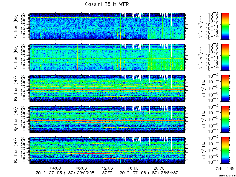This screenshot has width=236, height=177.
Task: Pick the Bx panel color bar
Action: coord(225,88)
